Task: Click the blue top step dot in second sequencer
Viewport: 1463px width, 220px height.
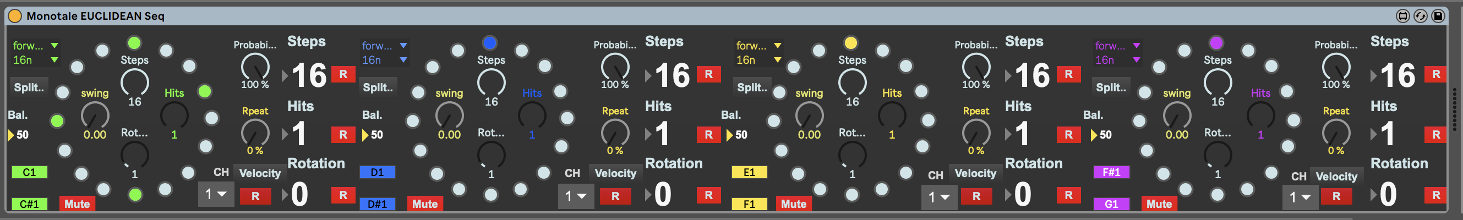Action: click(x=489, y=43)
